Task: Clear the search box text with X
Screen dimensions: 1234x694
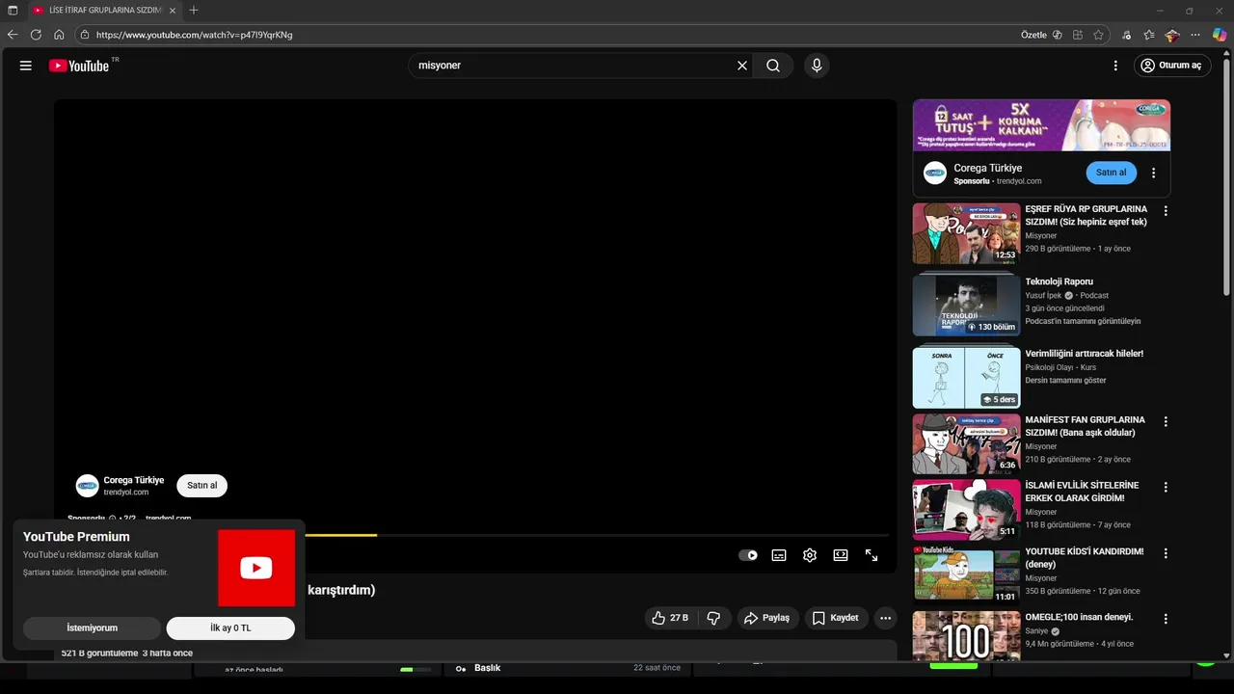Action: pyautogui.click(x=742, y=66)
